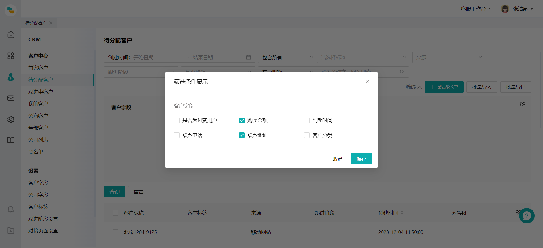The height and width of the screenshot is (248, 543).
Task: Close the 筛选条件展示 dialog with X
Action: 368,81
